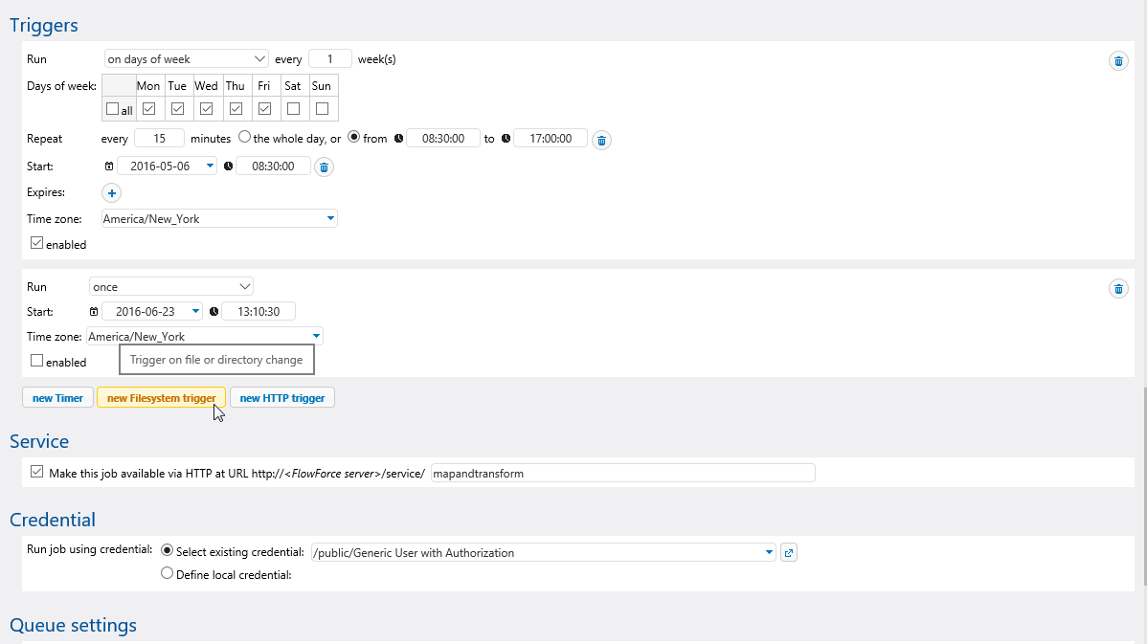This screenshot has width=1147, height=644.
Task: Enable the 'once' trigger's enabled checkbox
Action: point(36,361)
